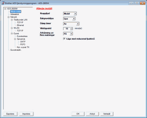Click the Bakgrundsljus label
The height and width of the screenshot is (118, 147).
47,18
